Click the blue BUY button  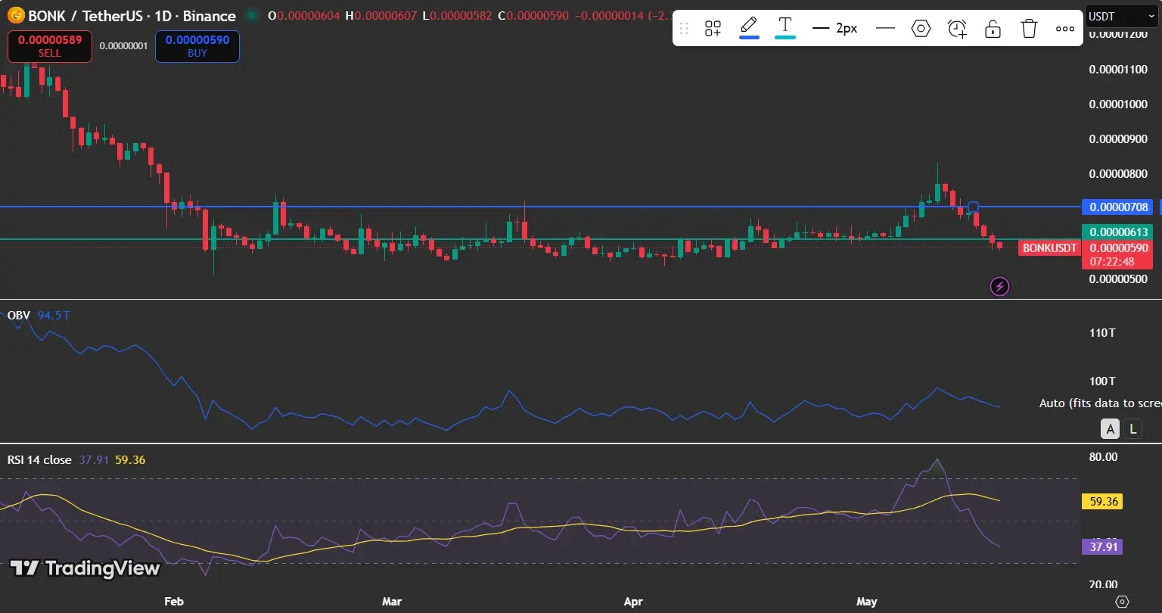tap(197, 46)
